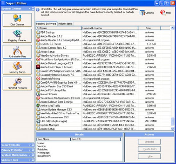176x164 pixels.
Task: Expand the Privacy Protector section
Action: click(33, 150)
